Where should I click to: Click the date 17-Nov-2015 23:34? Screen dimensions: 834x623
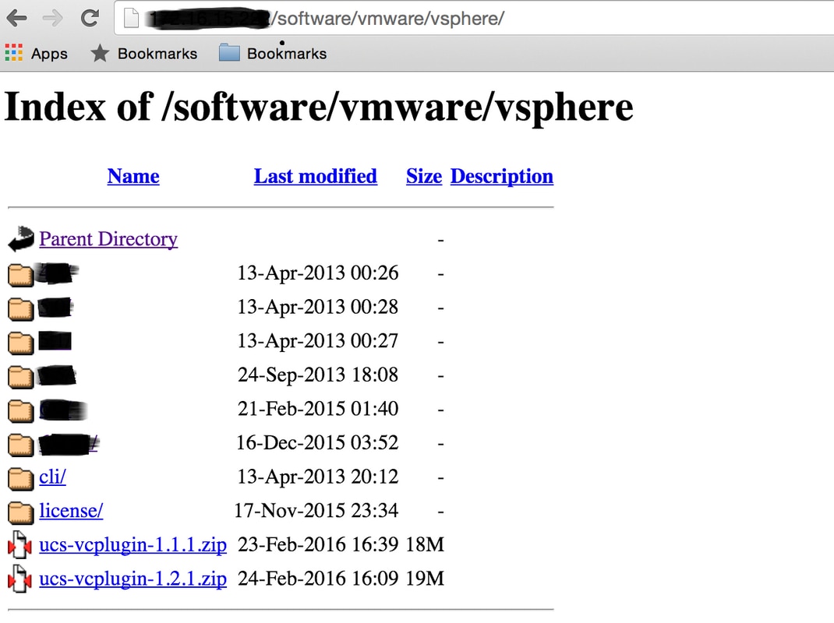point(316,511)
